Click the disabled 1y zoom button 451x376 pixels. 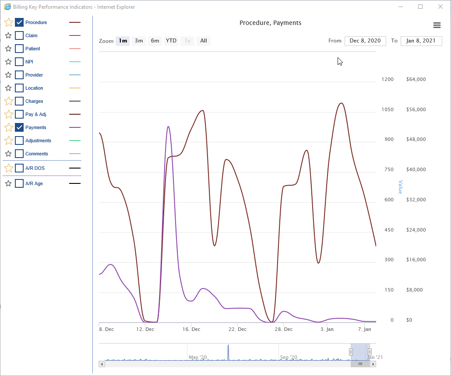tap(187, 41)
